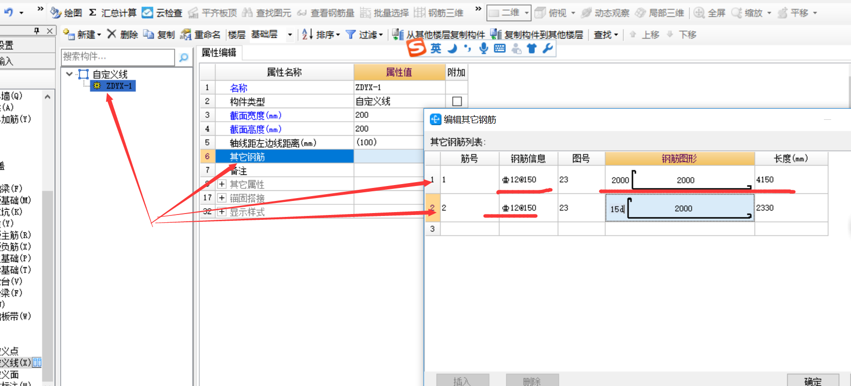Click the 删除 button in dialog
The height and width of the screenshot is (386, 851).
click(x=532, y=381)
